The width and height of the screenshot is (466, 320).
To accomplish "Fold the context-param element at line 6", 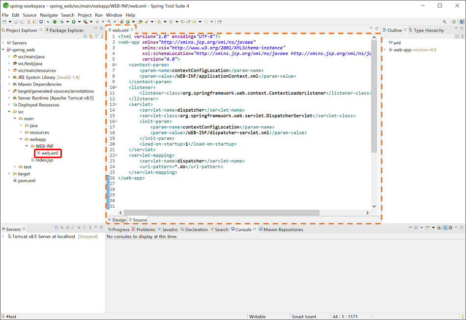I will click(116, 64).
